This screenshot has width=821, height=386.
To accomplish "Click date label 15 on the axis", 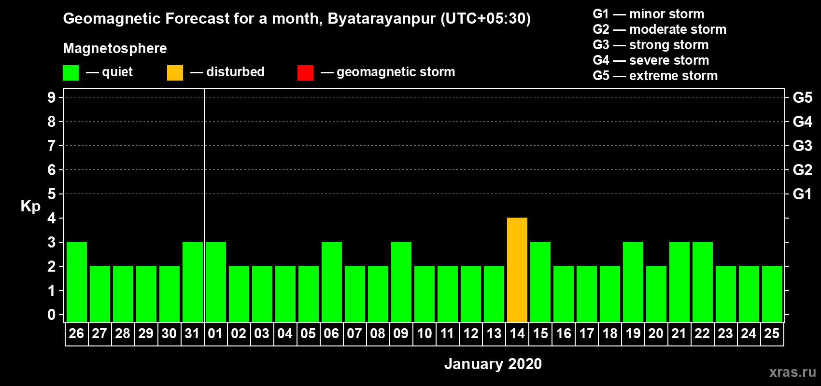I will [540, 333].
